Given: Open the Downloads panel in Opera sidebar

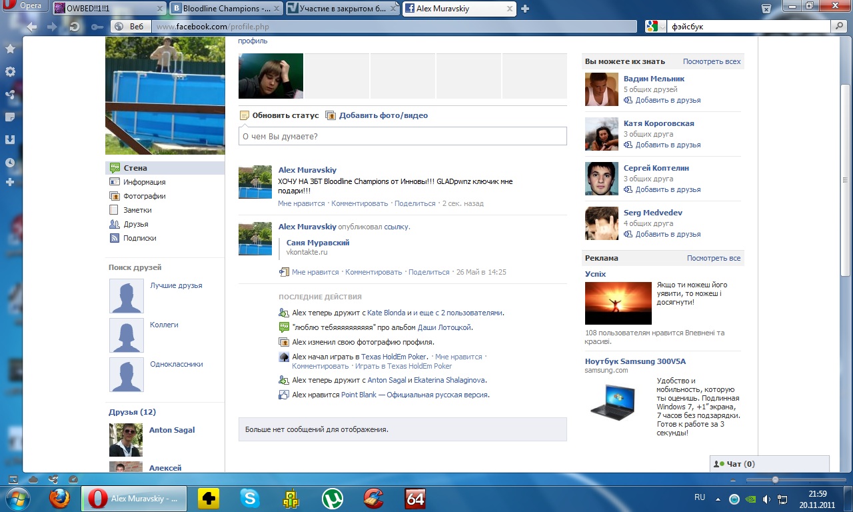Looking at the screenshot, I should click(x=10, y=139).
